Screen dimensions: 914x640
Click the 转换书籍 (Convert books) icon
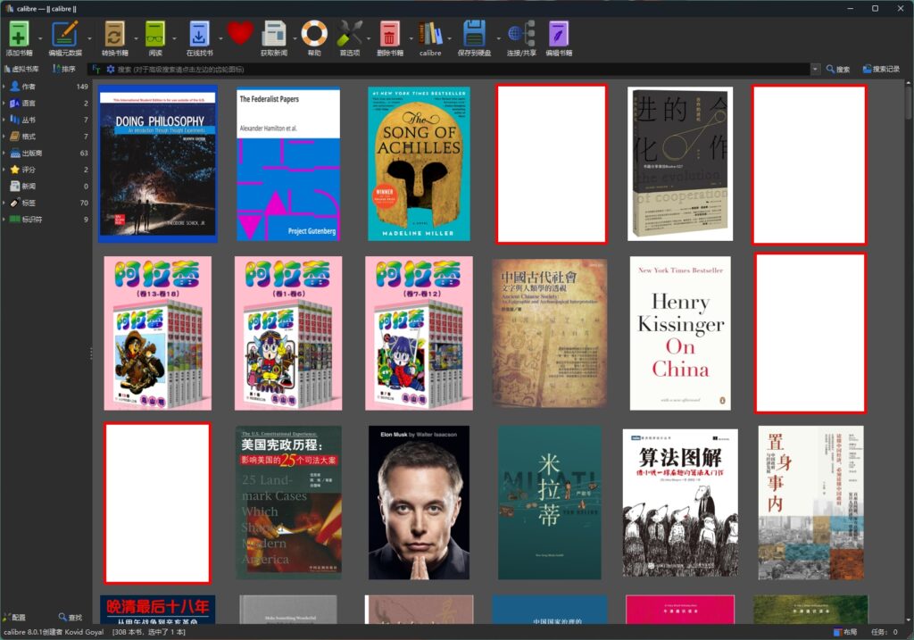(x=114, y=36)
